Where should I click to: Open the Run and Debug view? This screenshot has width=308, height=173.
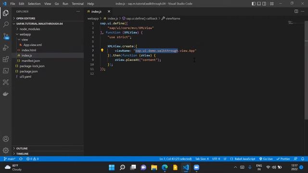click(6, 48)
